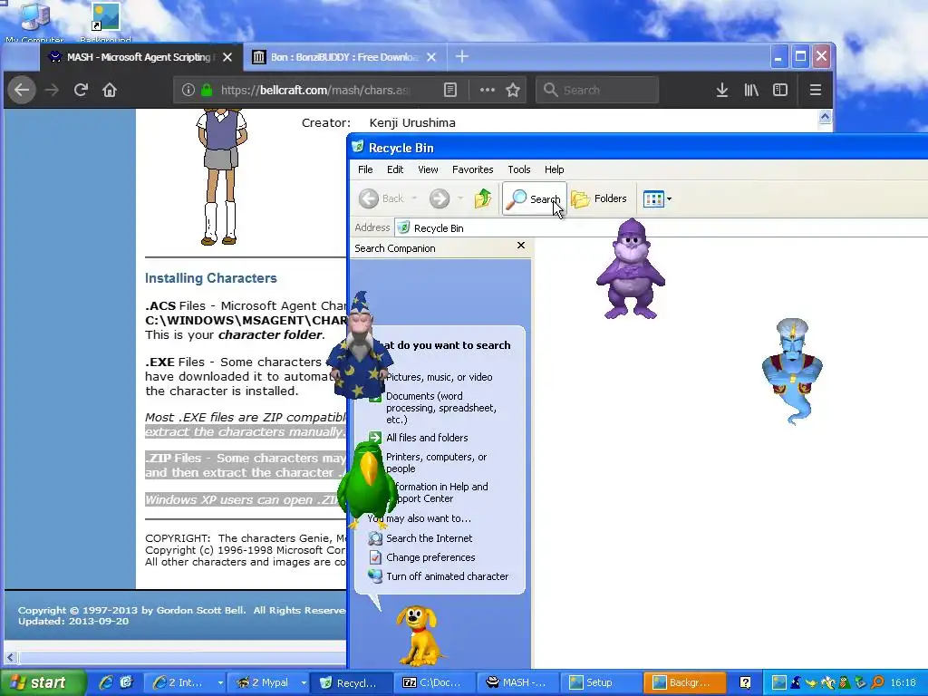Toggle reader view in the address bar
Screen dimensions: 928x696
click(x=450, y=90)
